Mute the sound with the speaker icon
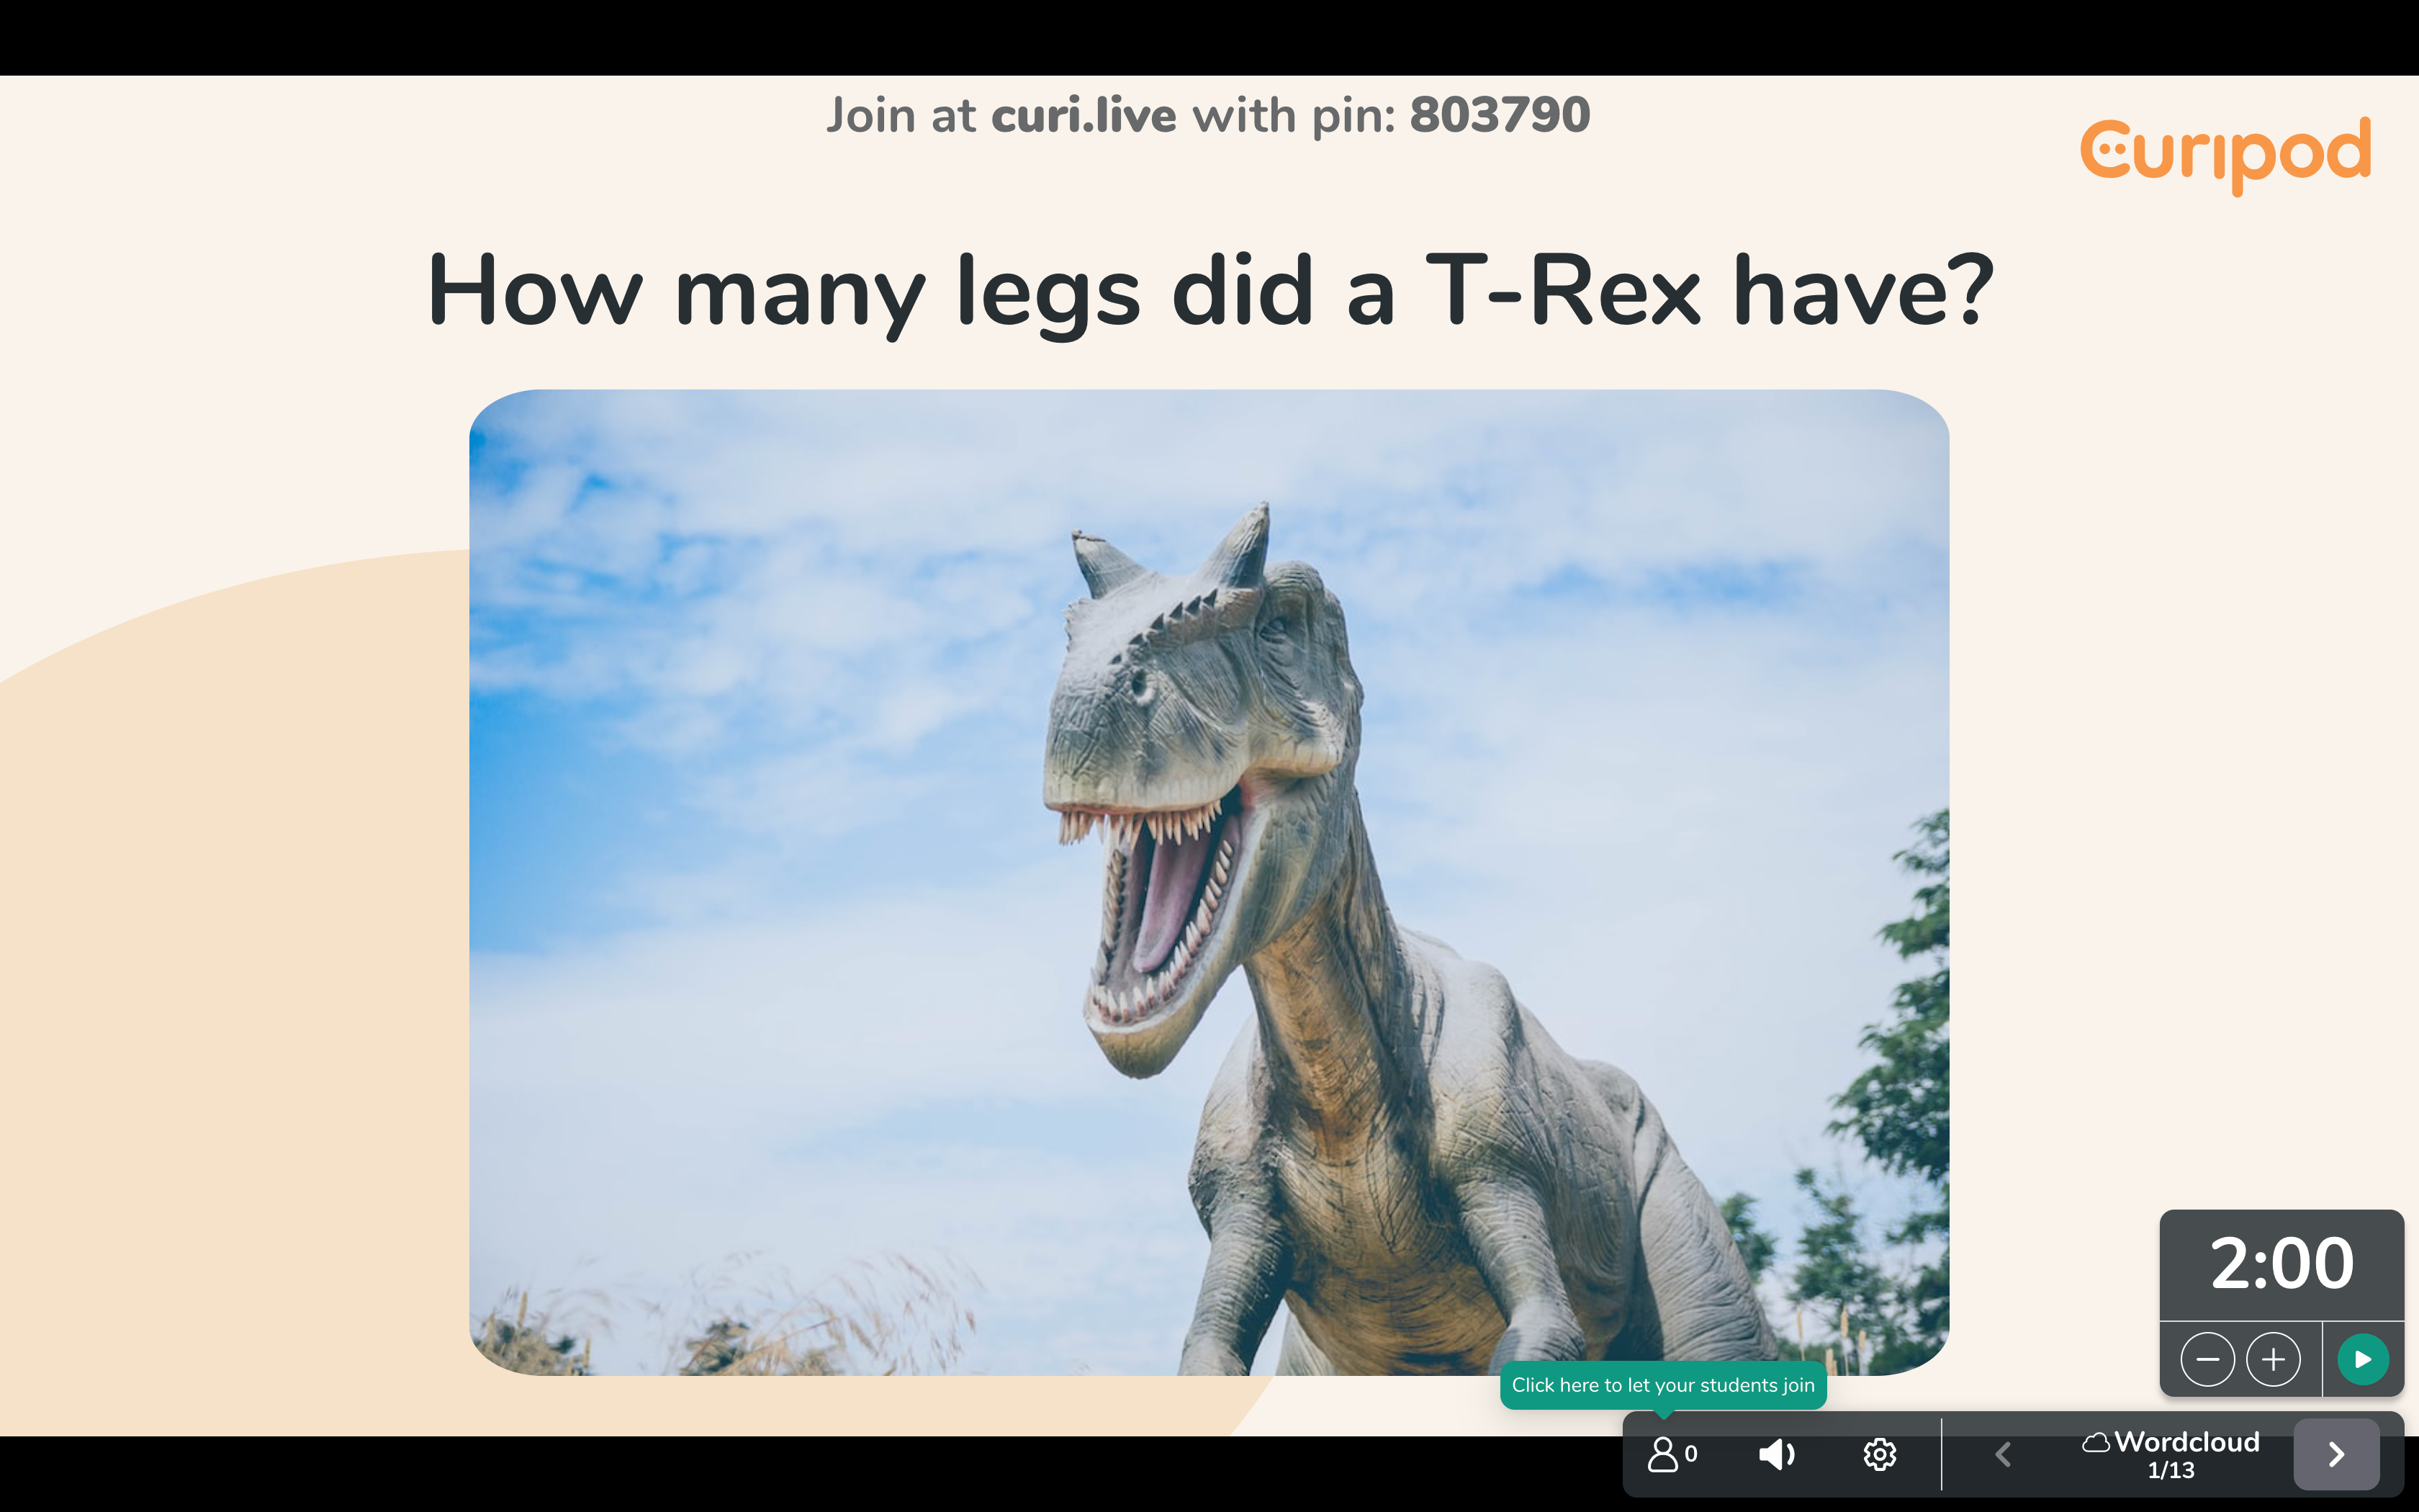Screen dimensions: 2419x1512 (x=1776, y=1454)
